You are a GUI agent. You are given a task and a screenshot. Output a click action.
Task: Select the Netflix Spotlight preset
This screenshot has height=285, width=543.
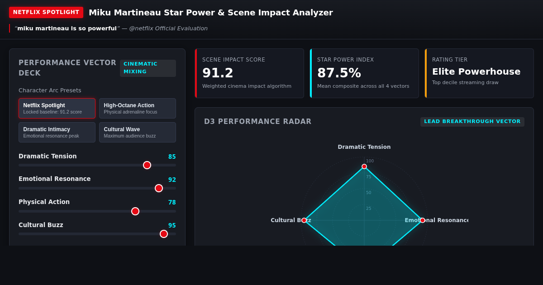57,109
